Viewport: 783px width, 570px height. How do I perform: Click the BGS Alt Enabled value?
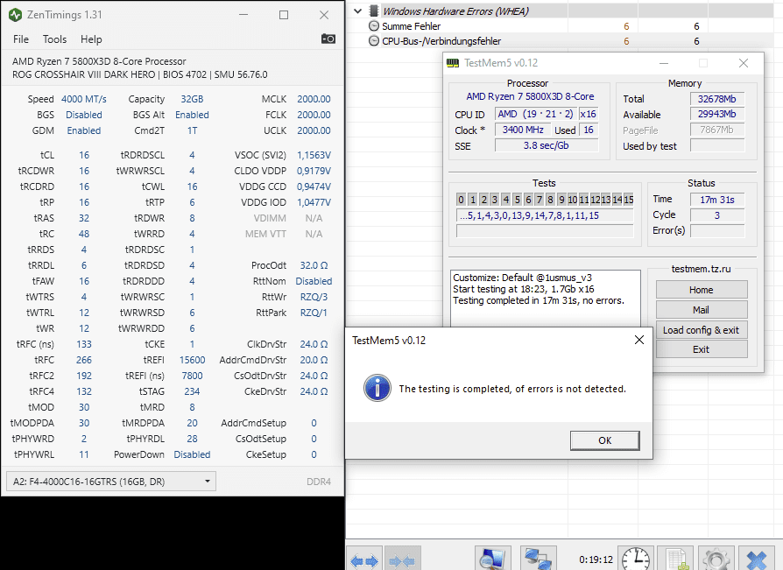pos(193,115)
